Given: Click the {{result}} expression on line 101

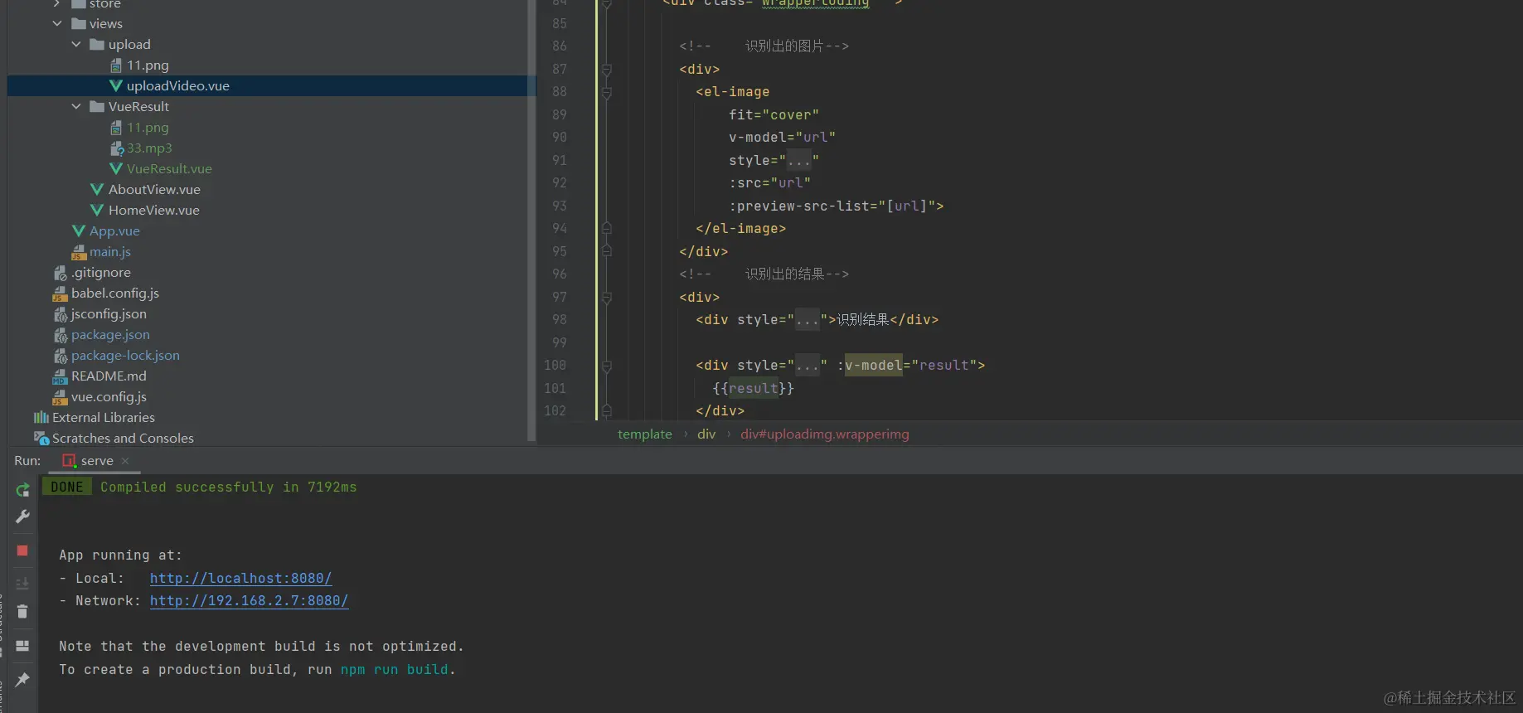Looking at the screenshot, I should [x=753, y=388].
